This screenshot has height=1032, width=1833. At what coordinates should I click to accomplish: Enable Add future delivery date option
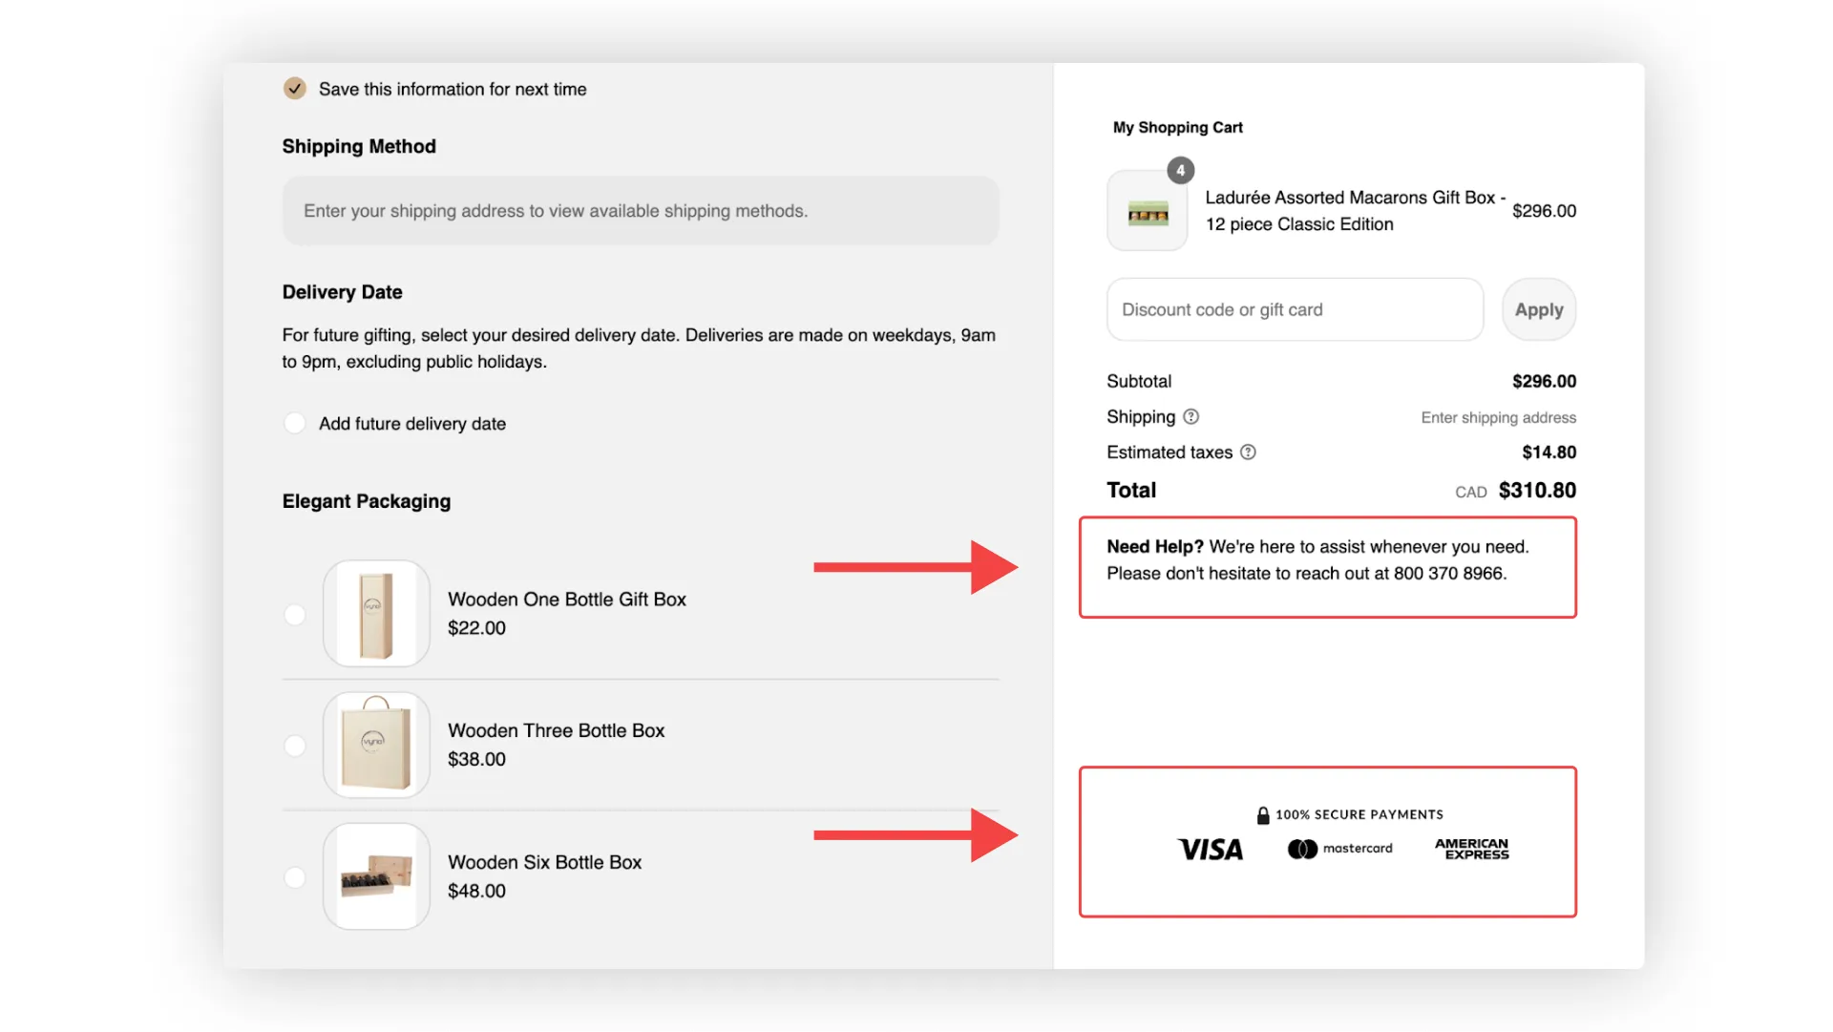[295, 423]
